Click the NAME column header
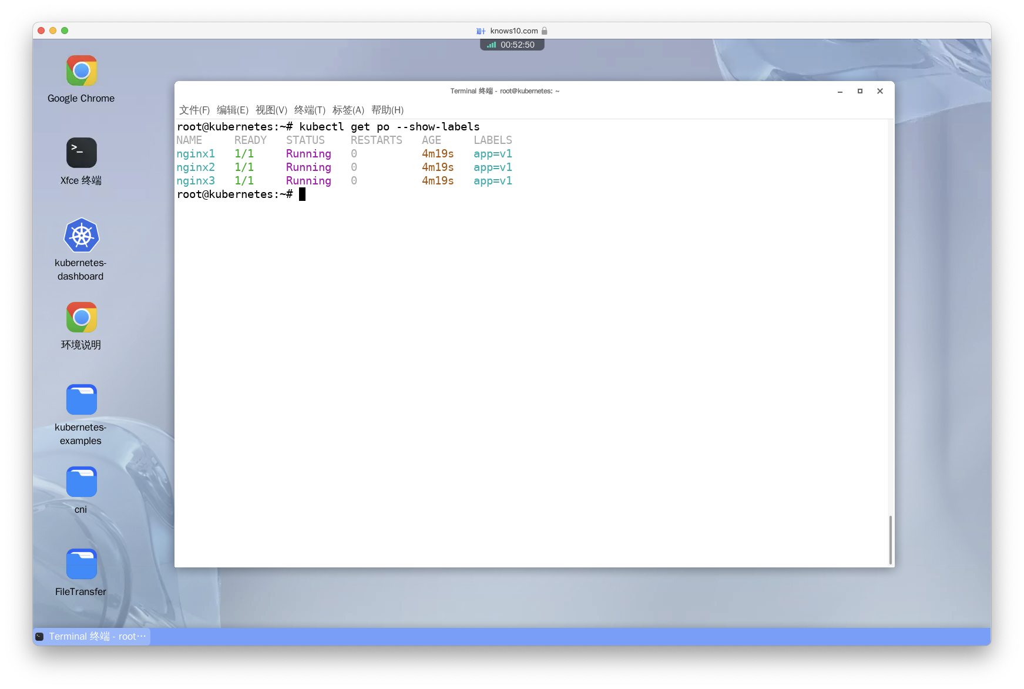1024x689 pixels. tap(189, 140)
